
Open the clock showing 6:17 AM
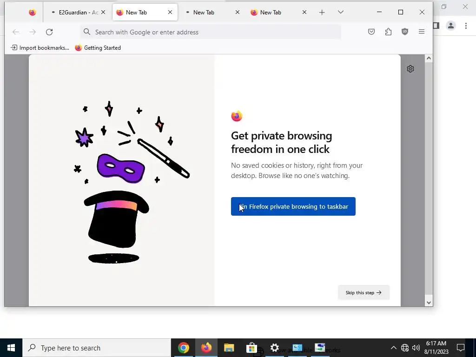(x=436, y=348)
